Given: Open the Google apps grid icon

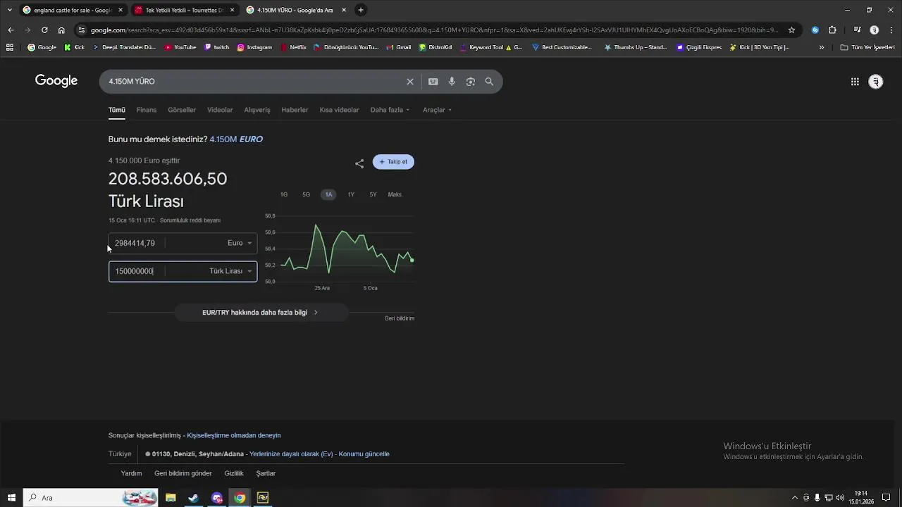Looking at the screenshot, I should pyautogui.click(x=855, y=82).
